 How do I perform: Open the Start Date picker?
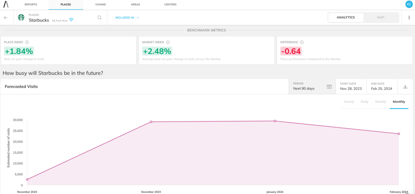[x=351, y=86]
